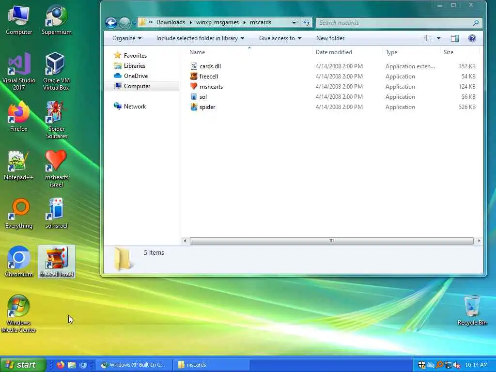Select the Chromium desktop shortcut
The width and height of the screenshot is (496, 372).
click(19, 262)
